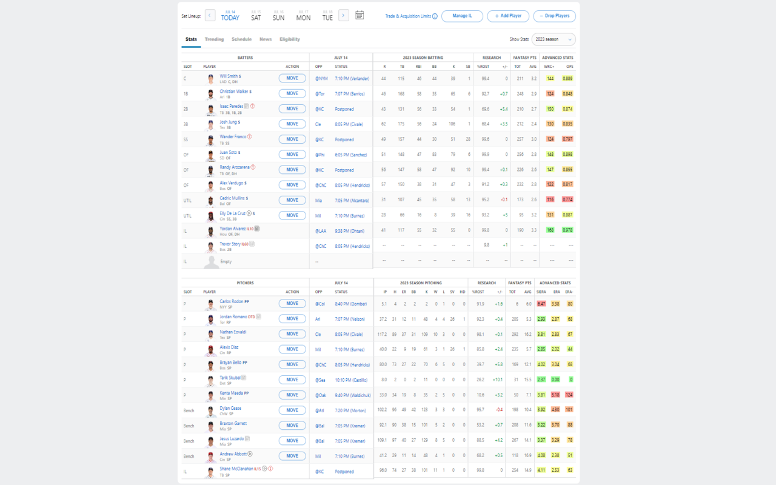This screenshot has width=776, height=485.
Task: Select TODAY Jul 14 lineup date
Action: pyautogui.click(x=230, y=16)
